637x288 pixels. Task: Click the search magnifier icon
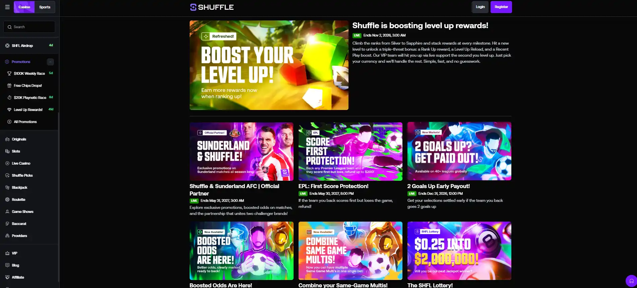pos(10,27)
